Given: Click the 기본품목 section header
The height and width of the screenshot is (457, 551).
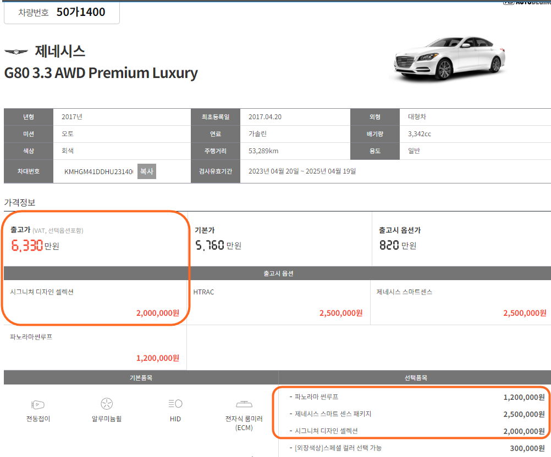Looking at the screenshot, I should click(141, 378).
